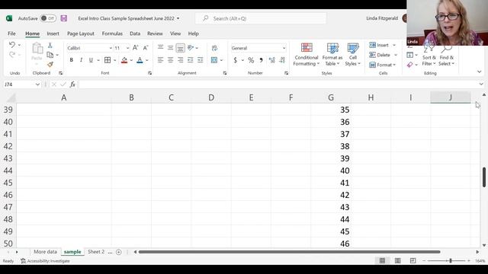The width and height of the screenshot is (488, 274).
Task: Toggle the AutoSave switch
Action: point(48,18)
